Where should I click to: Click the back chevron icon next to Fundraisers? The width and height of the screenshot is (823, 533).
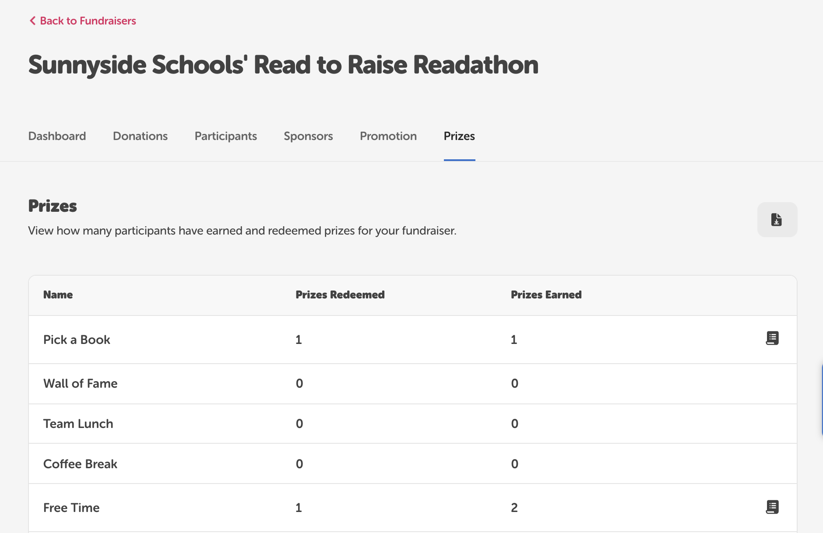pos(32,21)
